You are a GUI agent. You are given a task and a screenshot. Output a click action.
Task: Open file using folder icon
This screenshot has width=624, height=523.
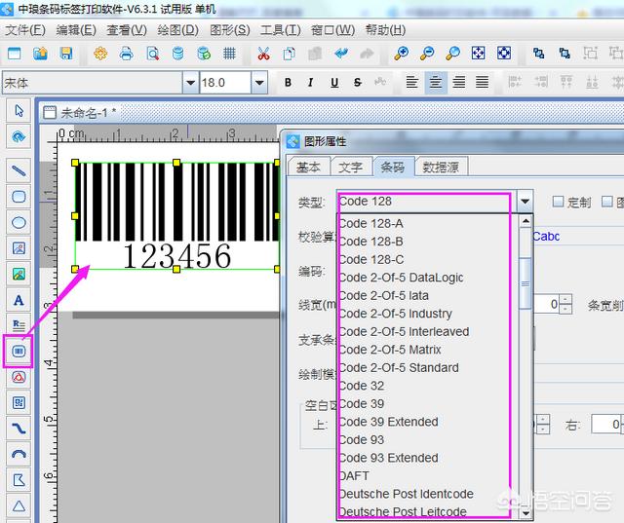tap(40, 53)
